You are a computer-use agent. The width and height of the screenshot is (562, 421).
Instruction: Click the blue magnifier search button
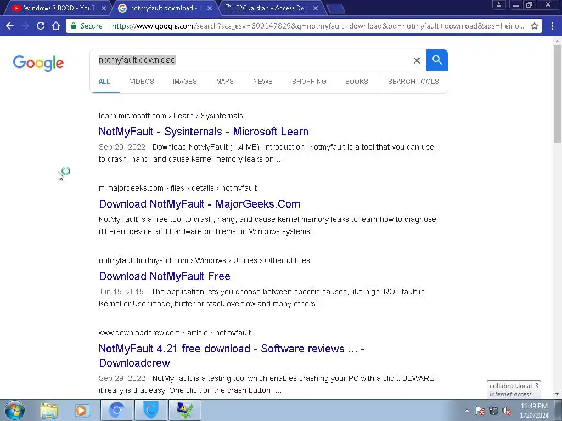pos(437,60)
